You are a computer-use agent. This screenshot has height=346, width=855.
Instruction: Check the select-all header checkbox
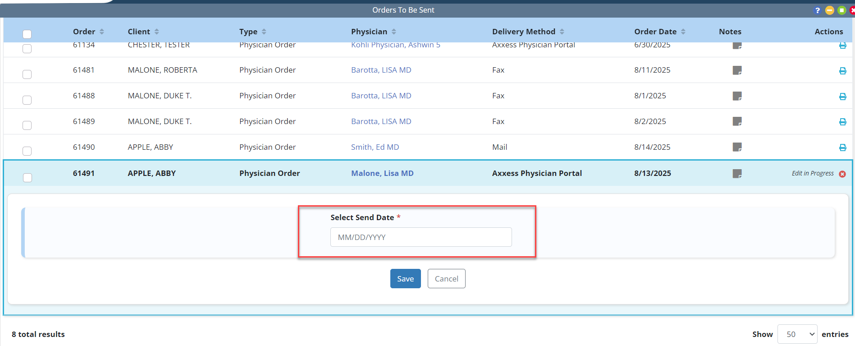[27, 34]
